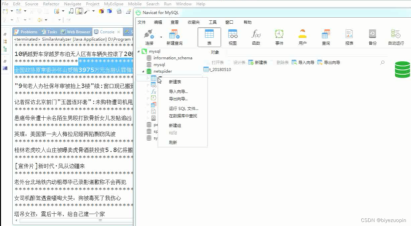411x226 pixels.
Task: Click the Eclipse back navigation arrow icon
Action: click(x=39, y=20)
